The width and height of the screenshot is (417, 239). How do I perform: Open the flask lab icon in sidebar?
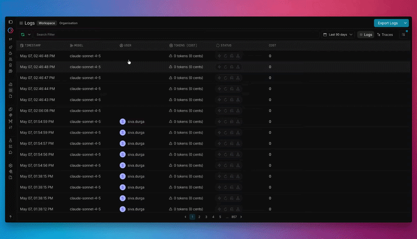[x=10, y=140]
